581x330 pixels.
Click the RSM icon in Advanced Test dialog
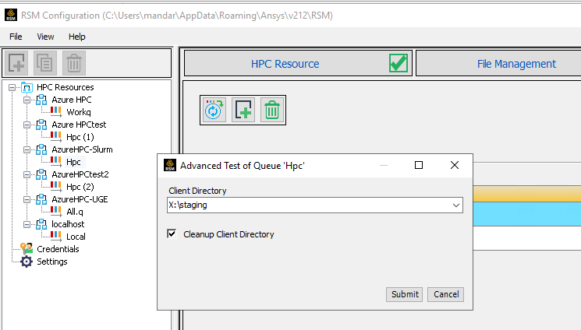point(170,165)
